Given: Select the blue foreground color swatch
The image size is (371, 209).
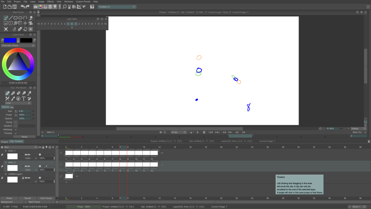Looking at the screenshot, I should [10, 40].
